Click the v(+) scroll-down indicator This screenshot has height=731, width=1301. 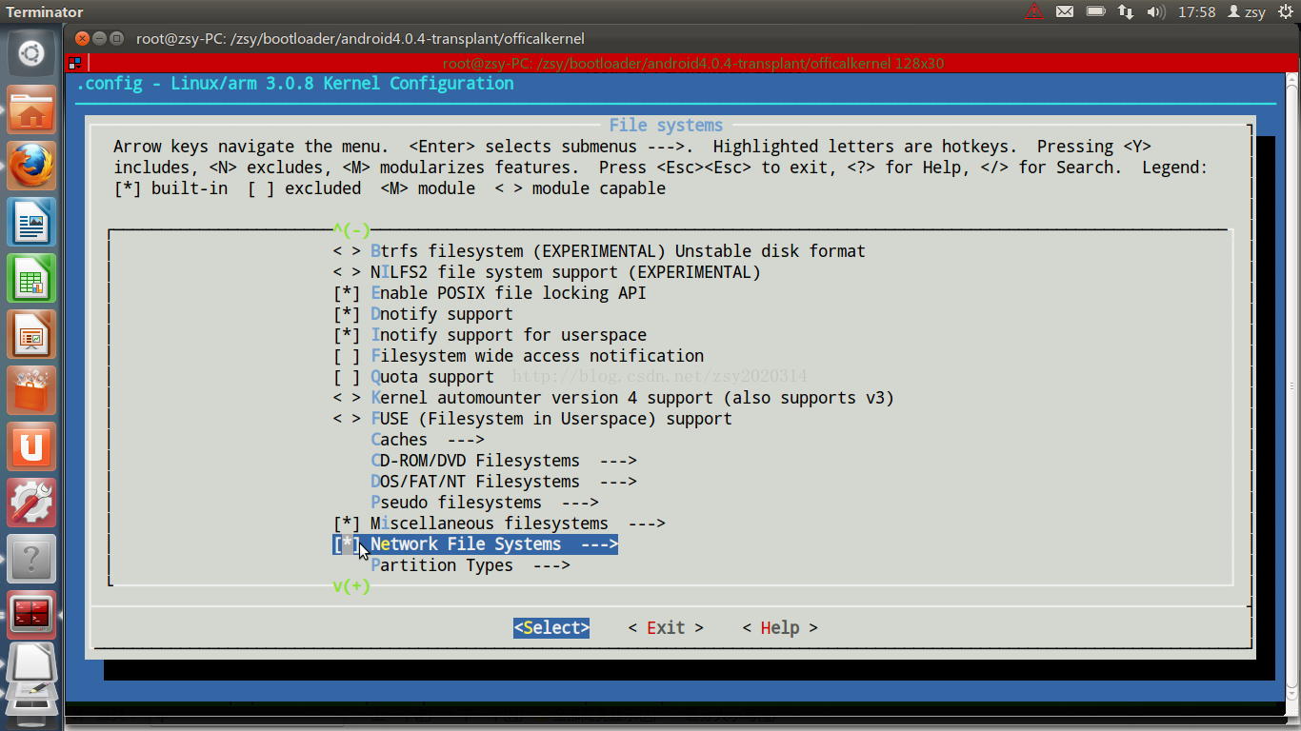[x=351, y=586]
